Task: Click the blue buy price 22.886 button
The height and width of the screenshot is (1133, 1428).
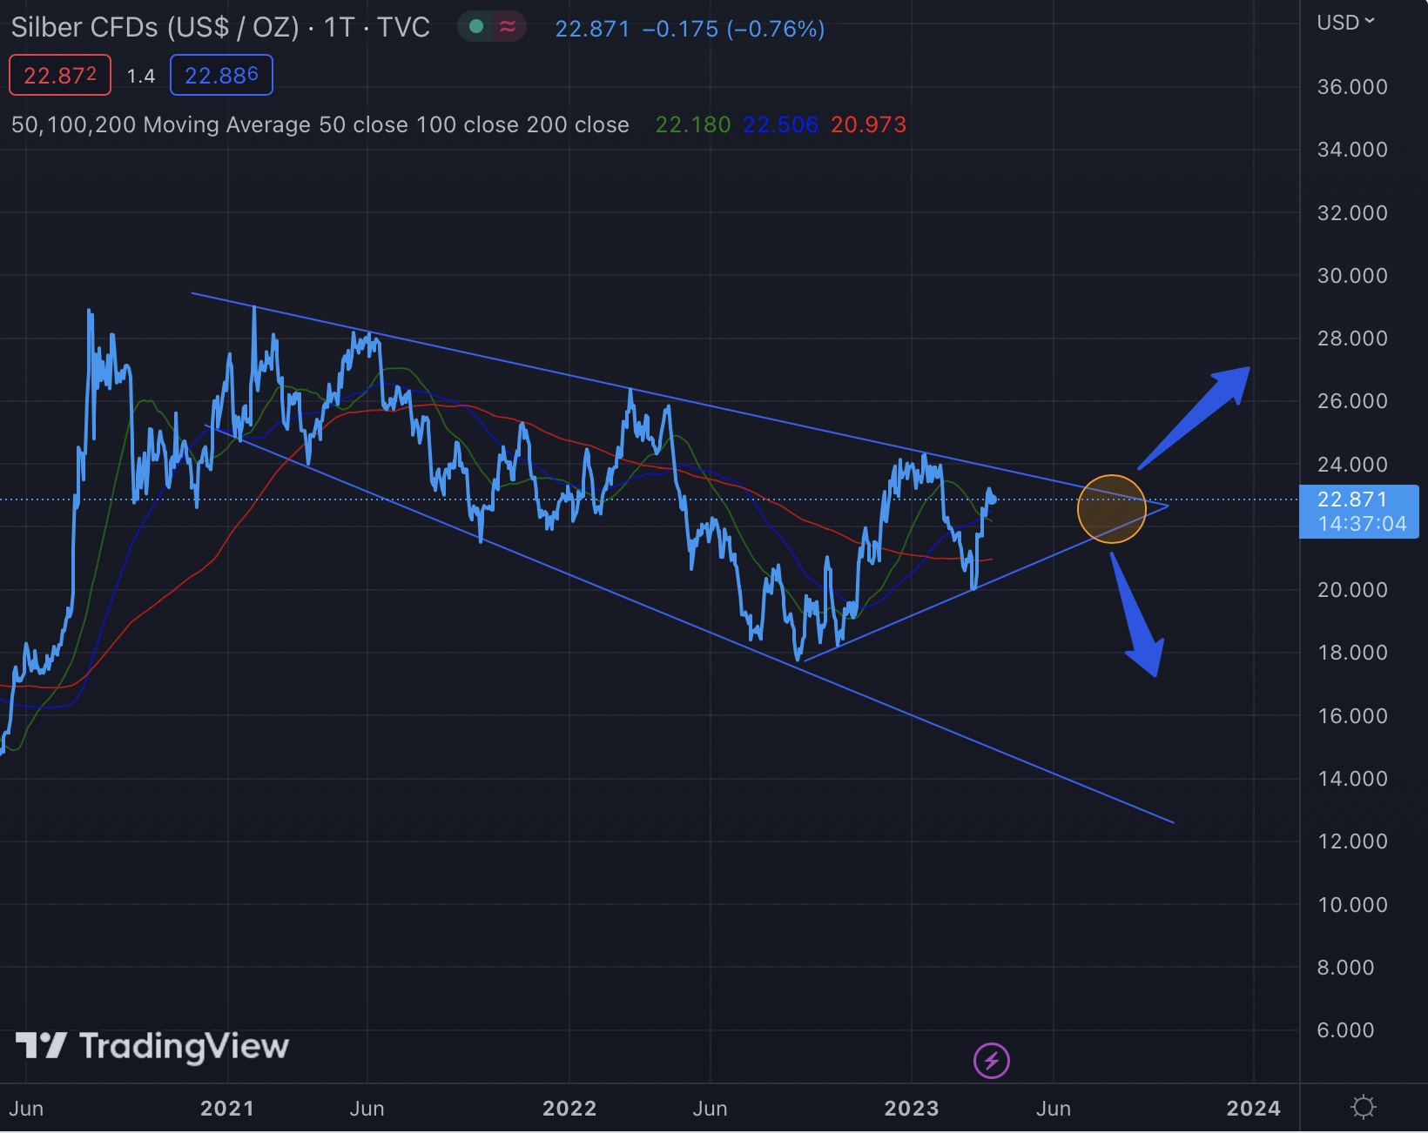Action: pos(221,76)
